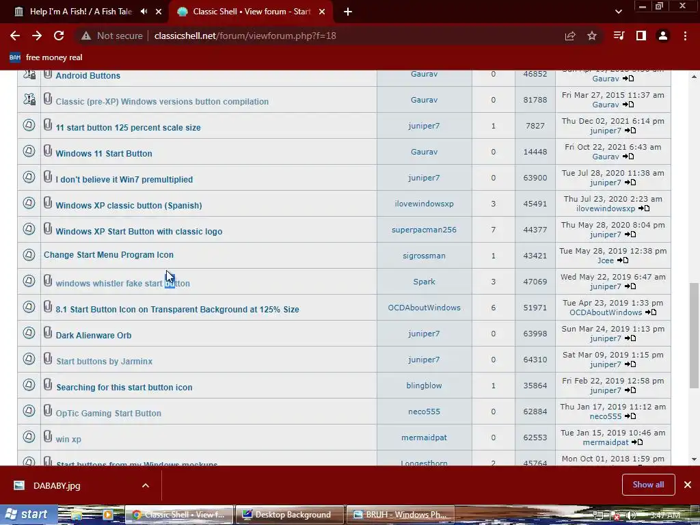Open OpTic Gaming Start Button topic
The image size is (700, 525).
[109, 413]
